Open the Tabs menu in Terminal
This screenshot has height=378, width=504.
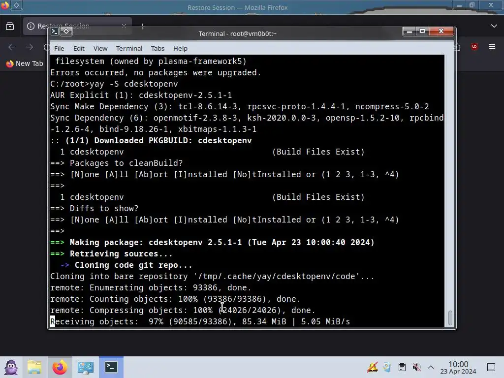coord(157,48)
